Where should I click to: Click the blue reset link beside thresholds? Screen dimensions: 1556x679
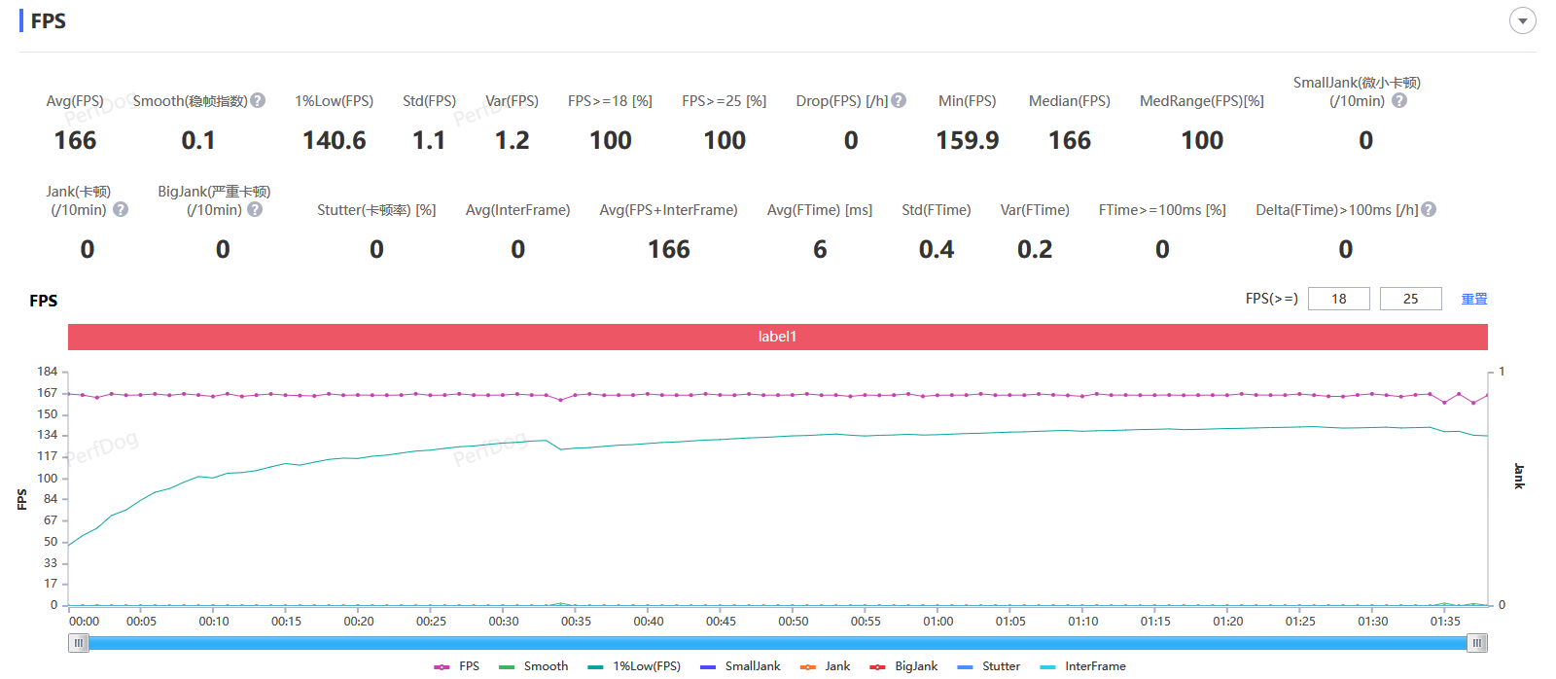tap(1474, 299)
